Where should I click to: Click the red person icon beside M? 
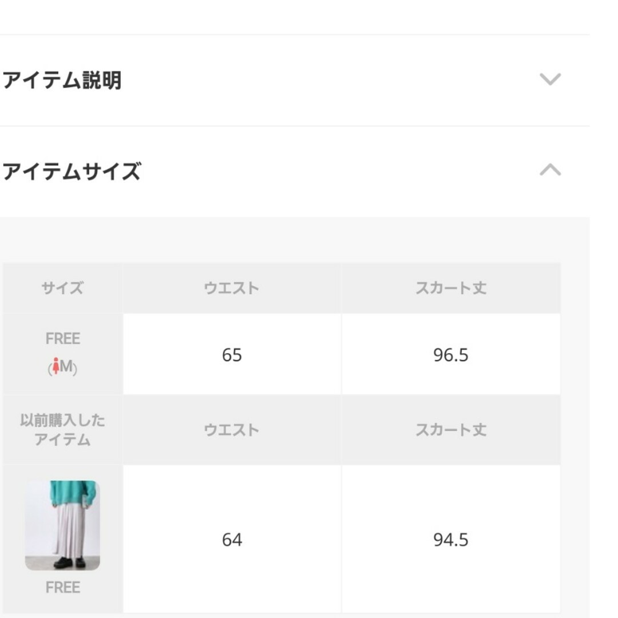tap(56, 366)
